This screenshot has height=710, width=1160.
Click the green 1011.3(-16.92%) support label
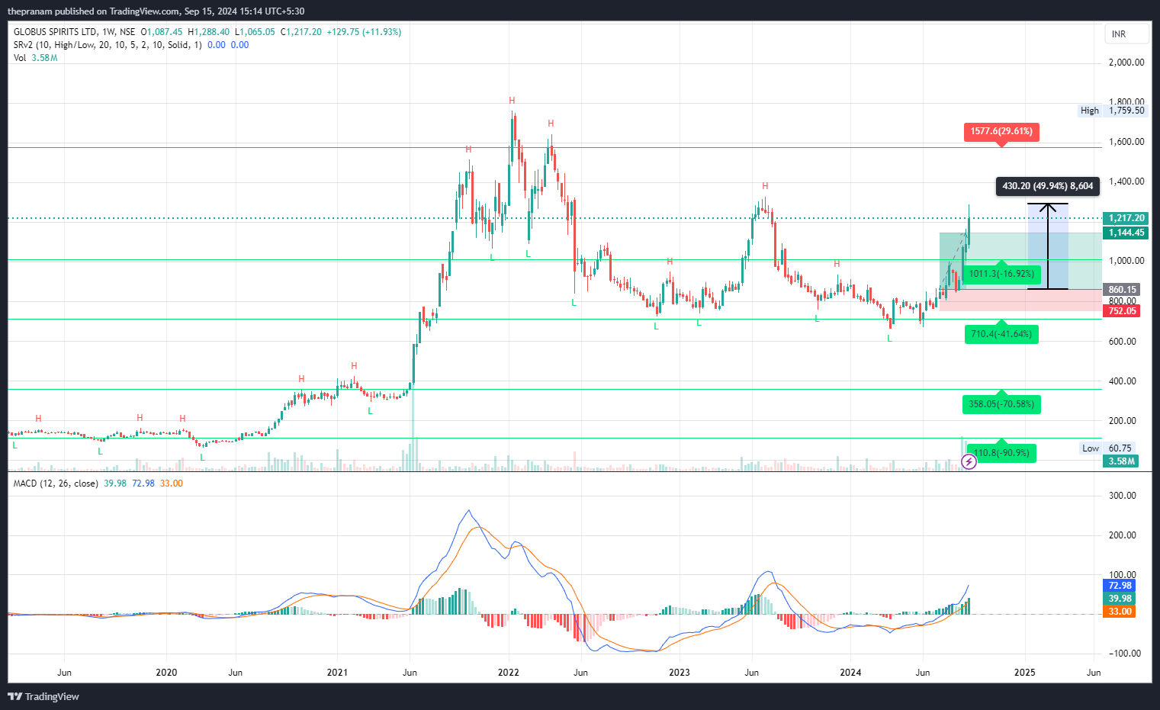click(1001, 274)
